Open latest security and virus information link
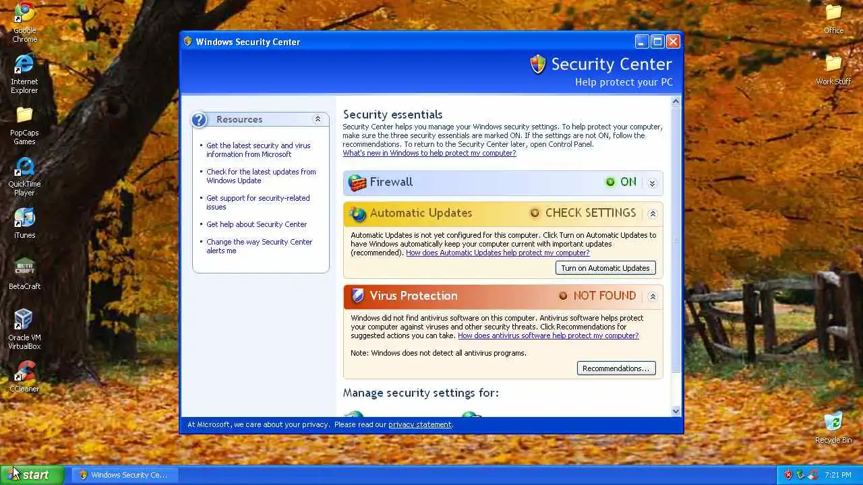This screenshot has height=485, width=863. coord(258,150)
